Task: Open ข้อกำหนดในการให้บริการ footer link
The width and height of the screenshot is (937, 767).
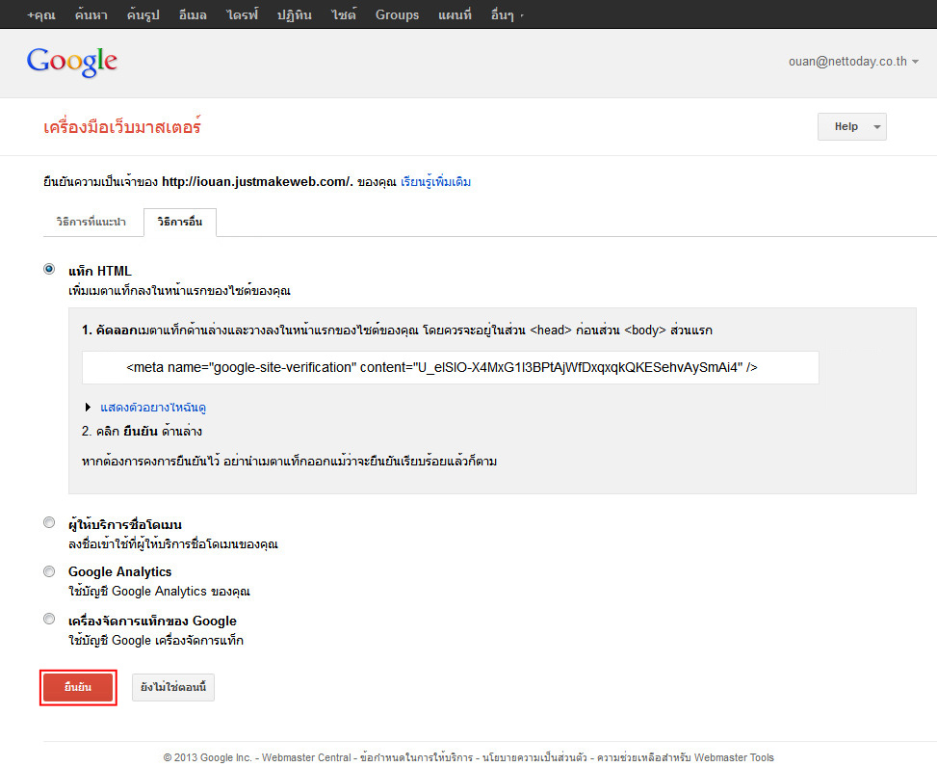Action: coord(417,757)
